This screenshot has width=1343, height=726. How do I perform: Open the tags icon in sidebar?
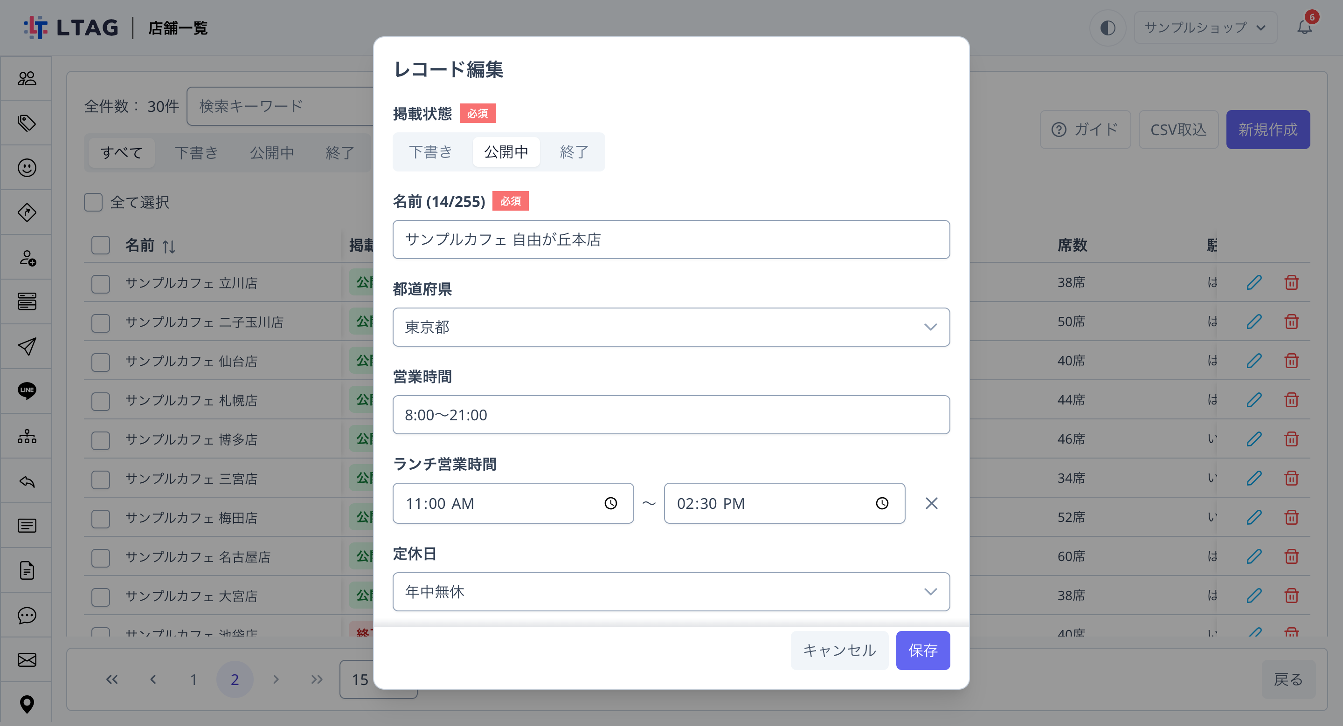tap(27, 123)
